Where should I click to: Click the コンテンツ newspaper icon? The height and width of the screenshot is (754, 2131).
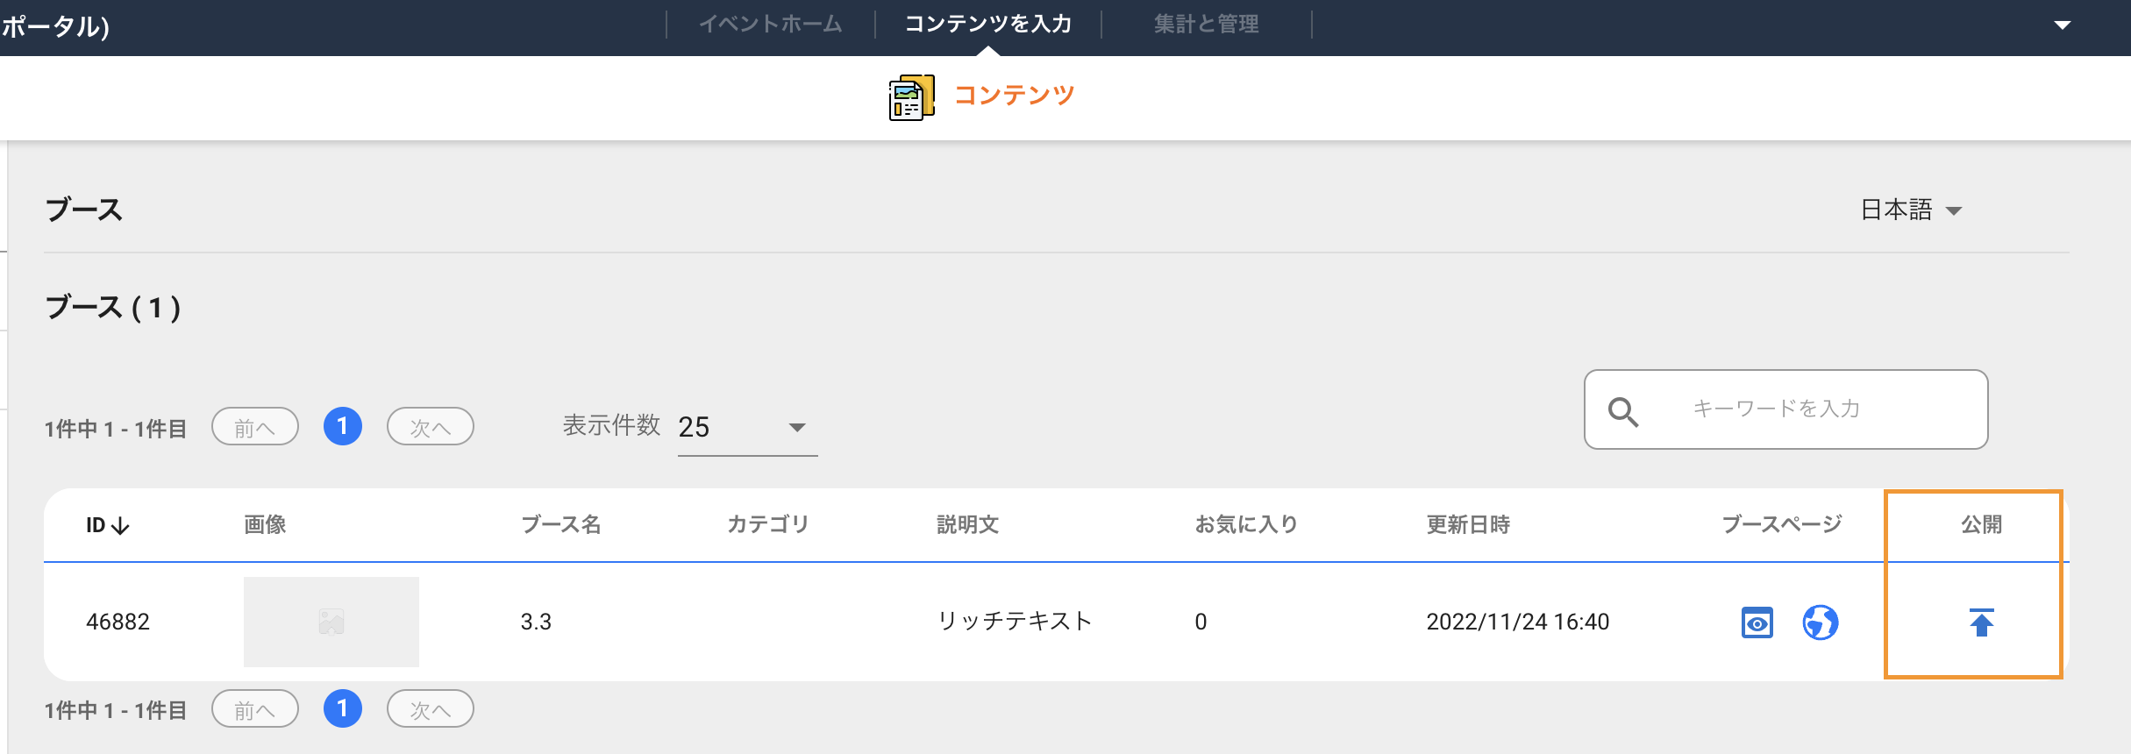(x=911, y=97)
